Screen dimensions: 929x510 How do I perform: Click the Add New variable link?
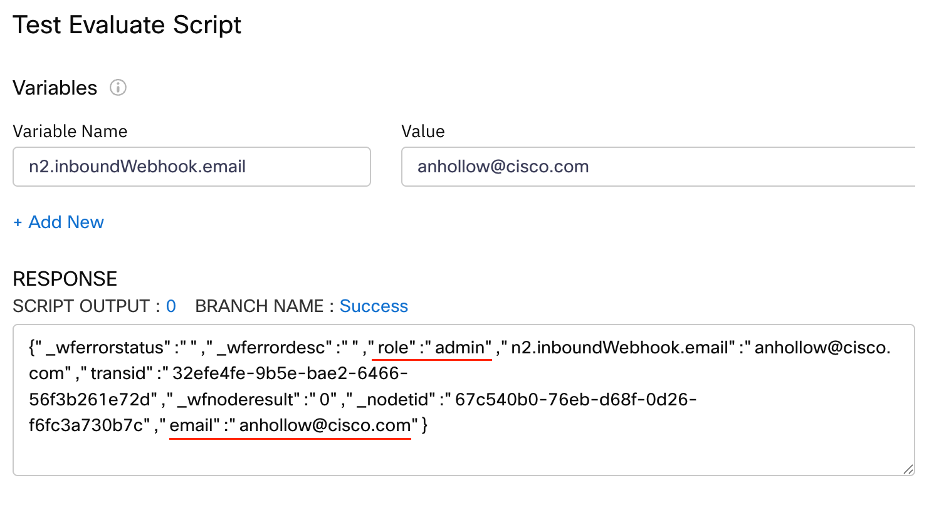[x=66, y=222]
